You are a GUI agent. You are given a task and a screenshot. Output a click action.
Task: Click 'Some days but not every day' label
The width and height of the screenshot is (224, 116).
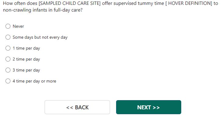[40, 37]
